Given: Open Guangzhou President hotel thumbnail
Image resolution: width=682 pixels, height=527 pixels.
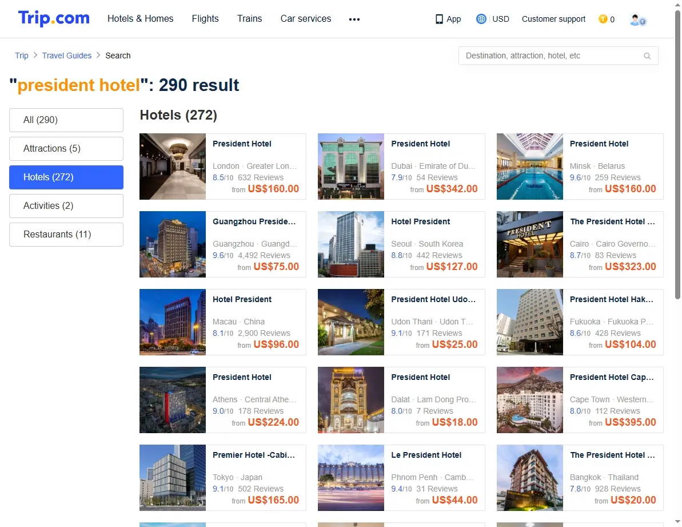Looking at the screenshot, I should 173,244.
